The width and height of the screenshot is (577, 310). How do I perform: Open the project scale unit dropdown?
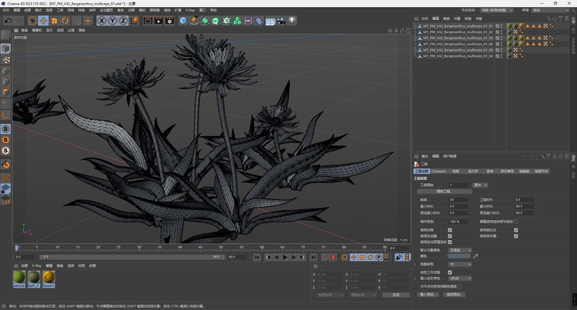(480, 185)
